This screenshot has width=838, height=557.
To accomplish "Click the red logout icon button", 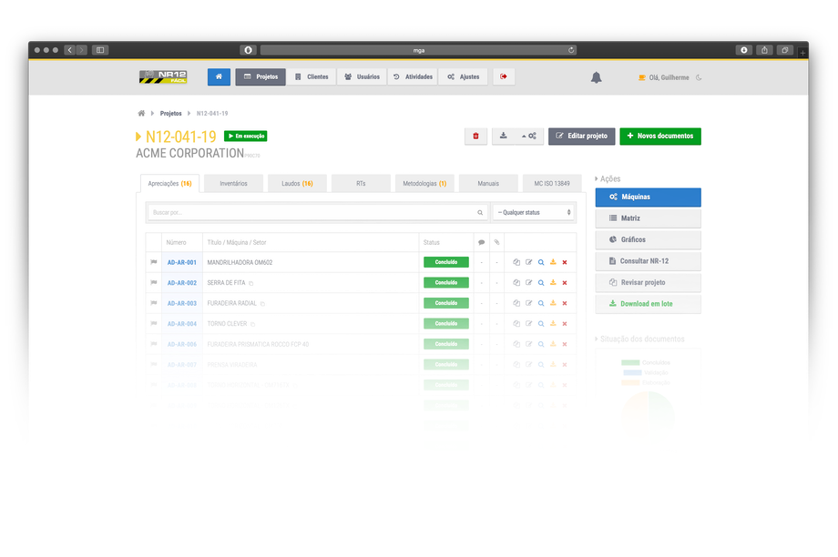I will 504,77.
